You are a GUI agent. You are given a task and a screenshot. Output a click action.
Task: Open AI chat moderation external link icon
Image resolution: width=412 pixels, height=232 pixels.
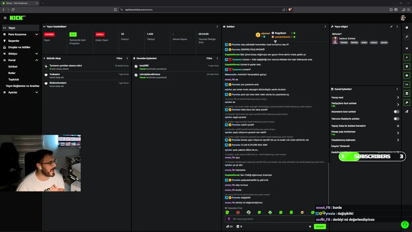pos(398,126)
